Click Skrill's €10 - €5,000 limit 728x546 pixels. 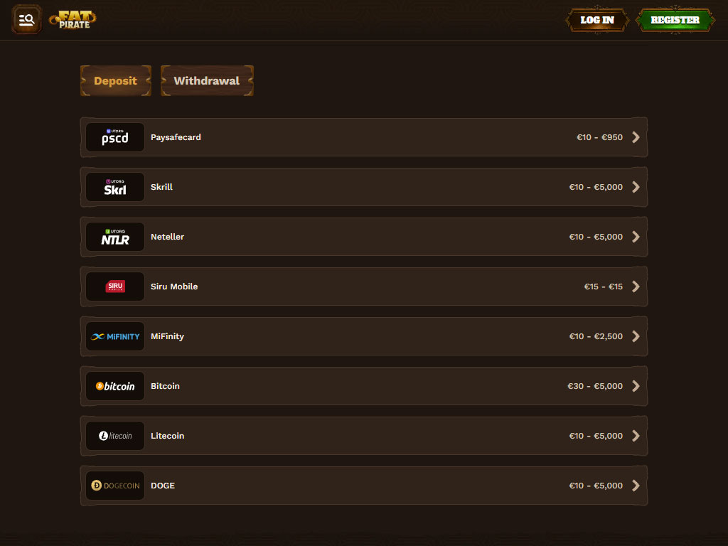(596, 187)
